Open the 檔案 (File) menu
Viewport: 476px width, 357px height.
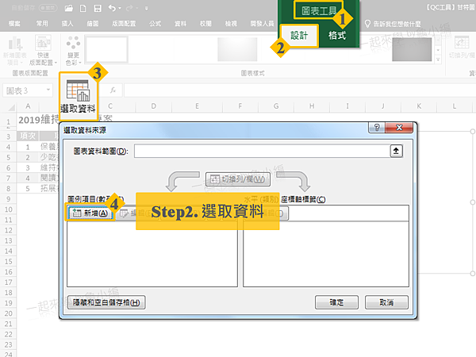point(14,23)
